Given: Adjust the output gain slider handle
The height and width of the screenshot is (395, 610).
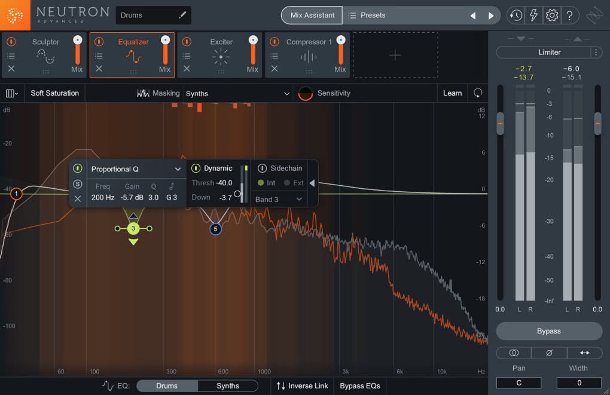Looking at the screenshot, I should (598, 124).
